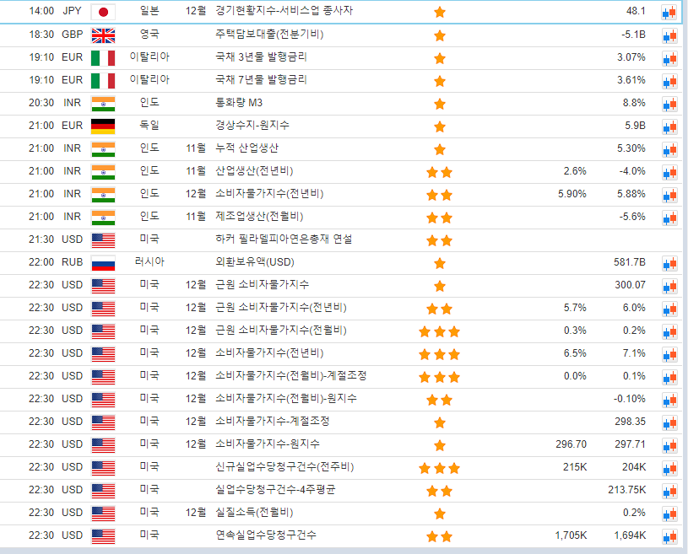Click three-star rating on 소비자물가지수(전월비)-계절조정 row
This screenshot has width=688, height=554.
point(439,376)
